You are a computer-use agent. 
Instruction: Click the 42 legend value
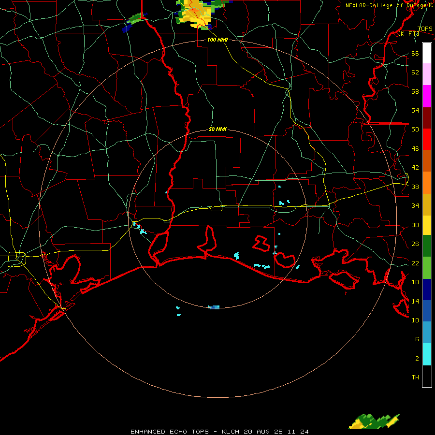(x=415, y=168)
